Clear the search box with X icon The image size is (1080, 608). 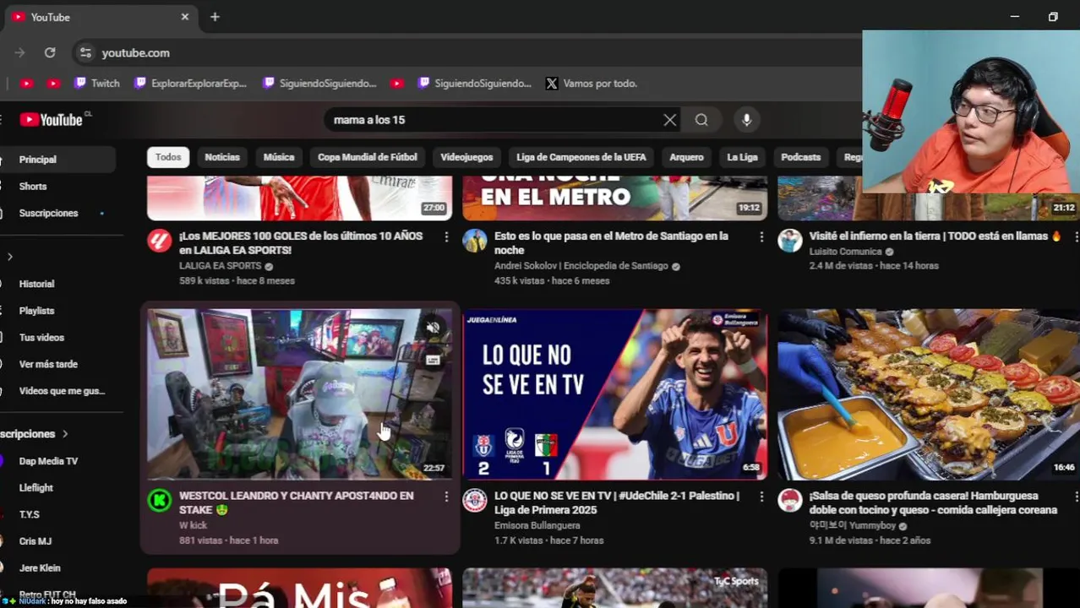pyautogui.click(x=669, y=120)
